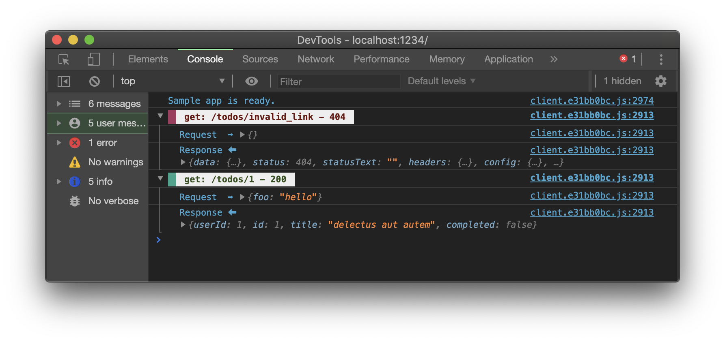The height and width of the screenshot is (342, 725).
Task: Select the No warnings sidebar item
Action: click(x=97, y=162)
